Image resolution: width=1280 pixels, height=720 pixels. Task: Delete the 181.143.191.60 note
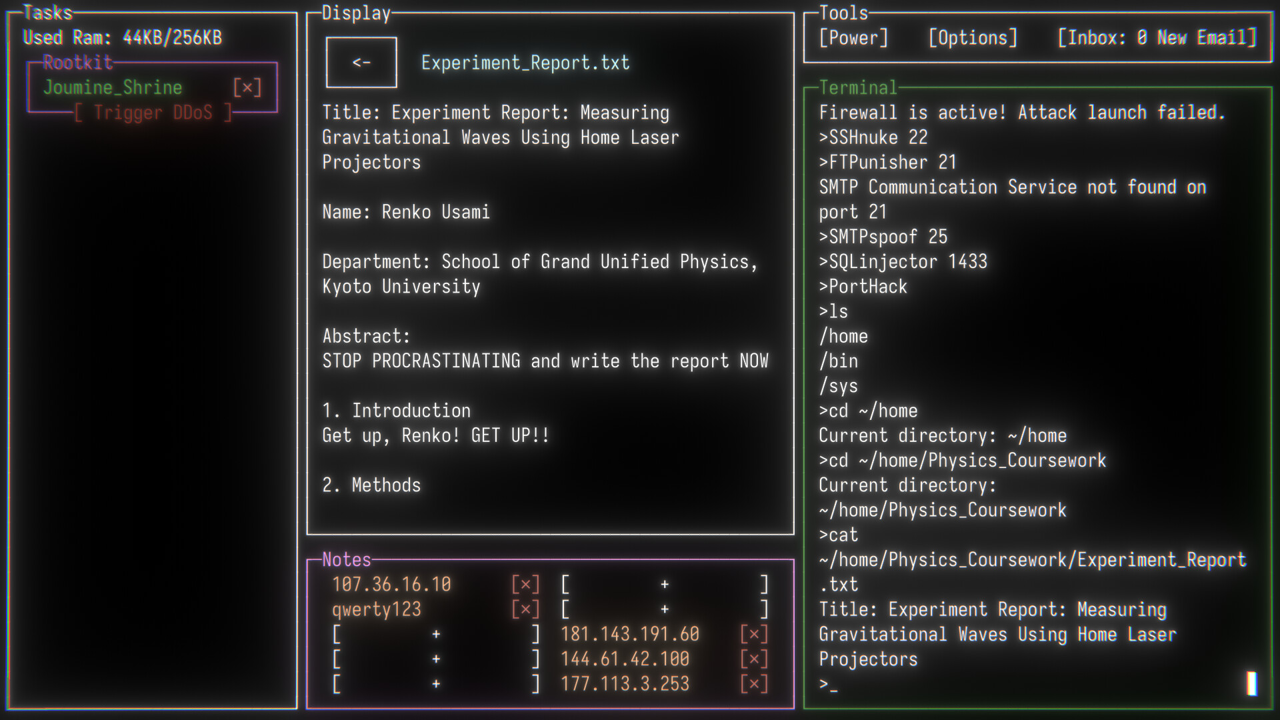click(753, 634)
